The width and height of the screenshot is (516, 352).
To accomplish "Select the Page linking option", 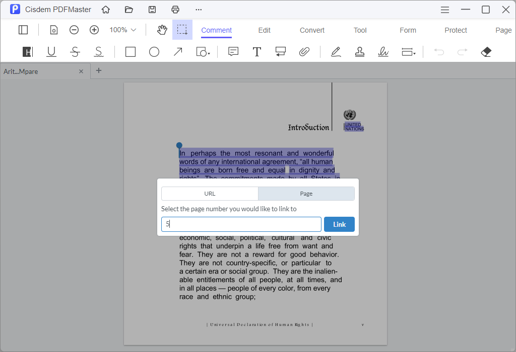I will click(x=306, y=193).
